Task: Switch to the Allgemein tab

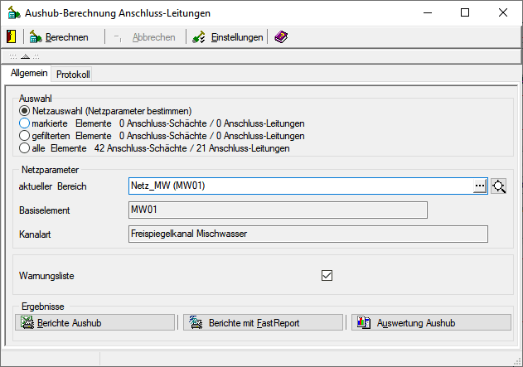Action: (x=29, y=74)
